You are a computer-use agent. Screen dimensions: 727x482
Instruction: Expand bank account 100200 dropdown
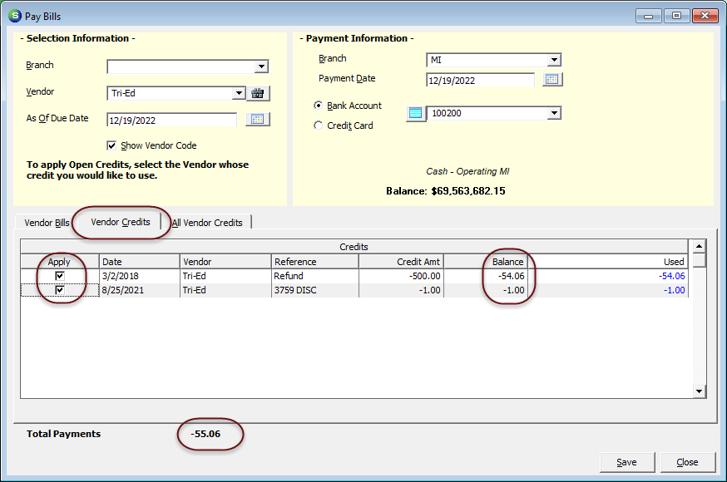click(x=554, y=113)
